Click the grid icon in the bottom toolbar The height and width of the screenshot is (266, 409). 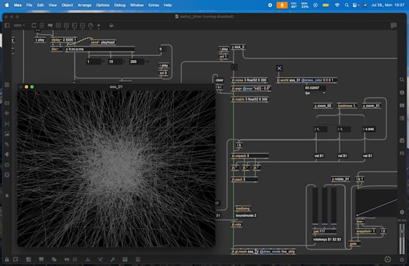(75, 259)
